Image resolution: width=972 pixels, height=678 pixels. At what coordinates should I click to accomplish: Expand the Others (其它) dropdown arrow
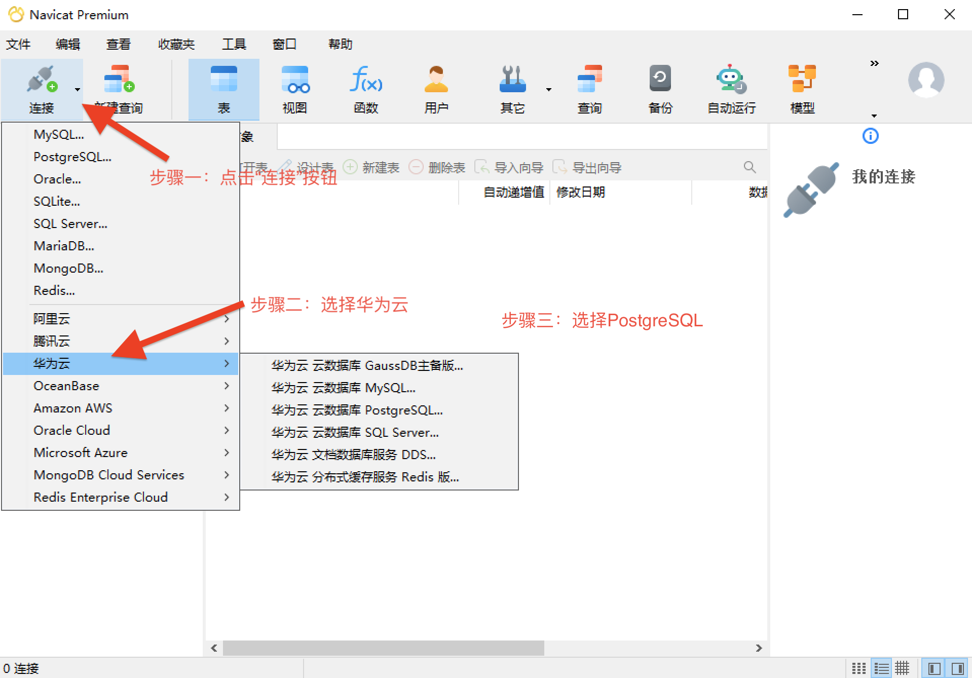(x=548, y=90)
